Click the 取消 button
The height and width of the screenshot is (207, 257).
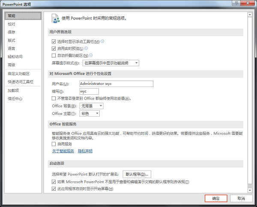[241, 198]
